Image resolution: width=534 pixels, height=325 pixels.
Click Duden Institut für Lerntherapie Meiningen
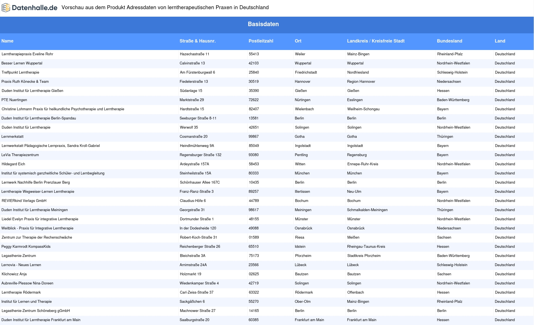click(34, 210)
